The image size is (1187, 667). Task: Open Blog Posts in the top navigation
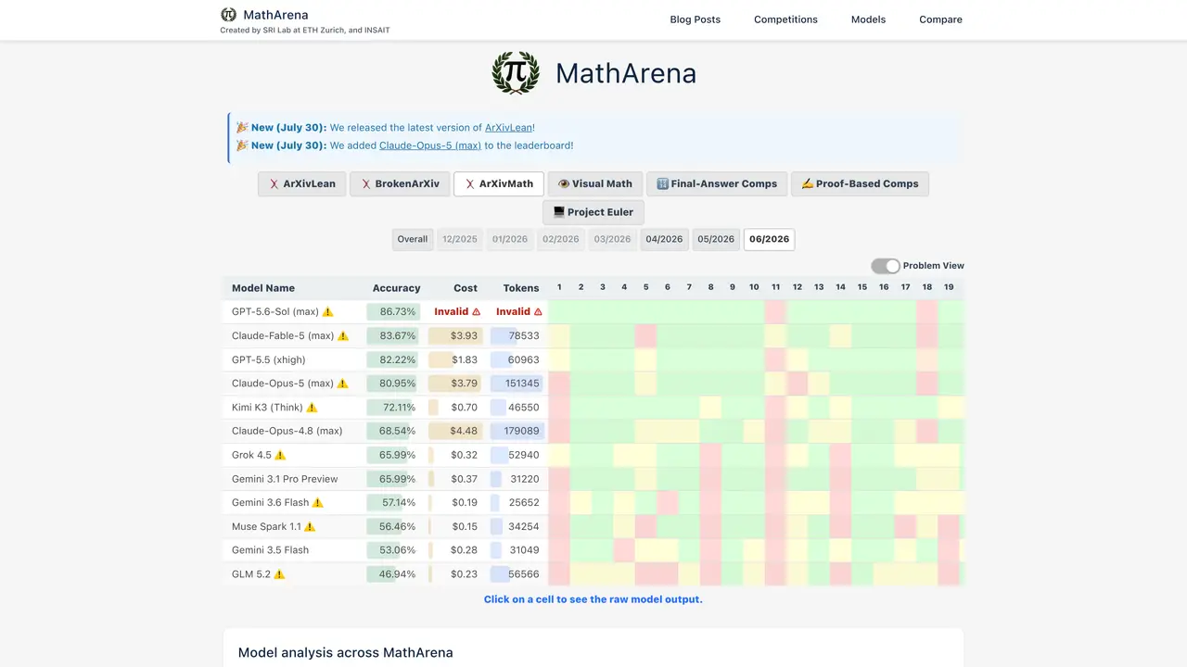click(696, 19)
